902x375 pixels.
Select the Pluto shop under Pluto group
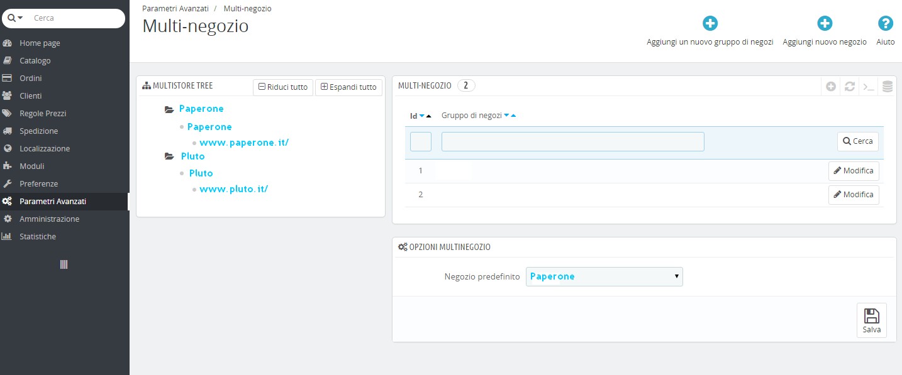201,173
